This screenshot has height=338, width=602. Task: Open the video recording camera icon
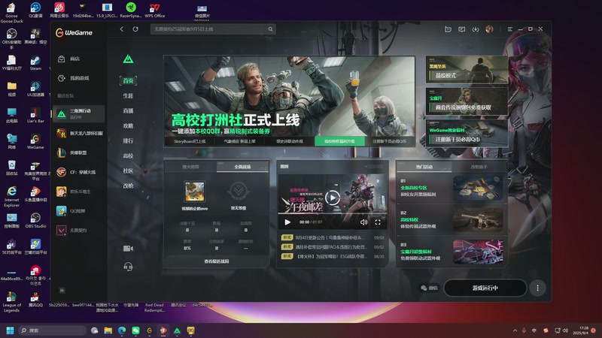128,249
